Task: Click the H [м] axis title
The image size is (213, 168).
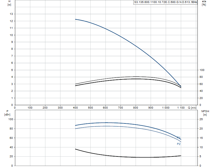Action: [9, 3]
